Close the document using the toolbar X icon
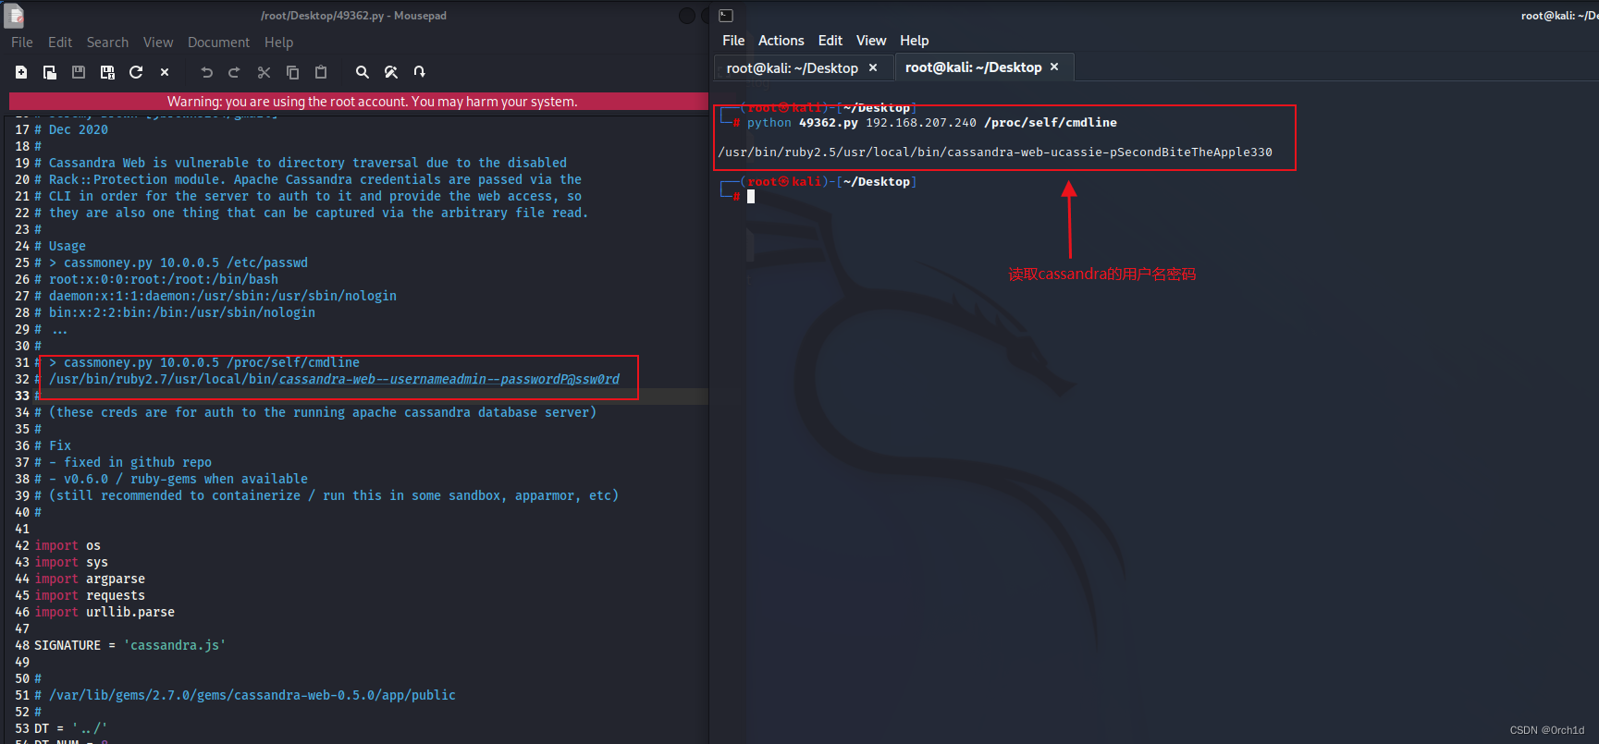1599x744 pixels. click(x=165, y=72)
